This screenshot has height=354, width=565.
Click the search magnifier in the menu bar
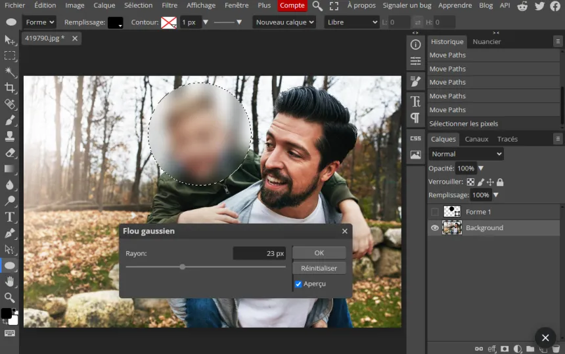coord(317,6)
